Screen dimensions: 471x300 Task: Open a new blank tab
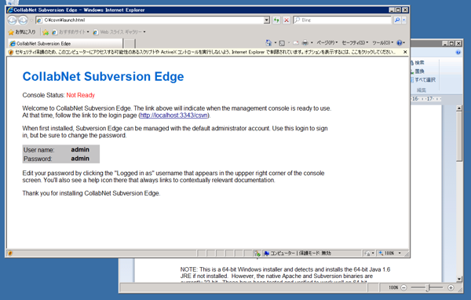click(x=130, y=44)
